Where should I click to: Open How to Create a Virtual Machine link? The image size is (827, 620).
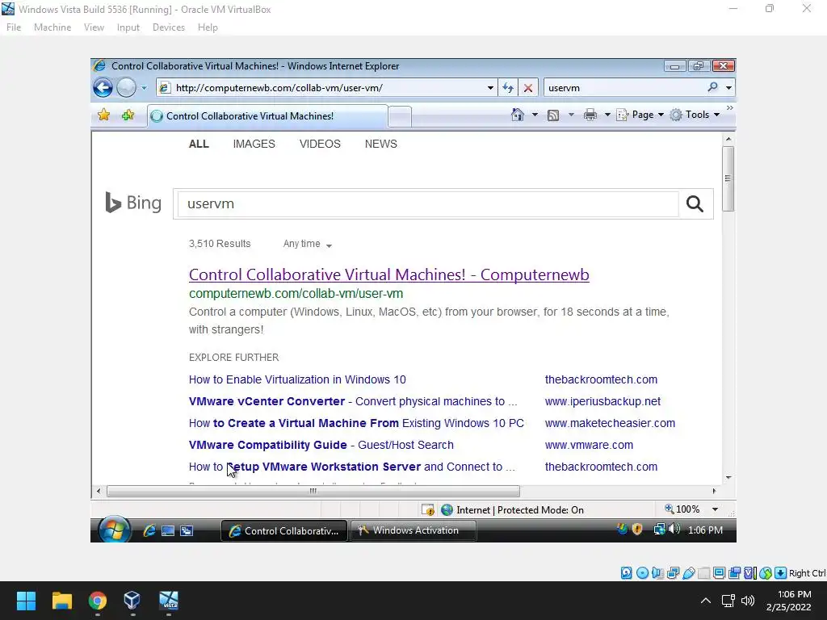click(356, 423)
